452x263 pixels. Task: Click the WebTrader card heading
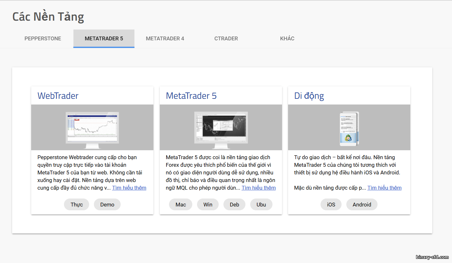(x=58, y=96)
